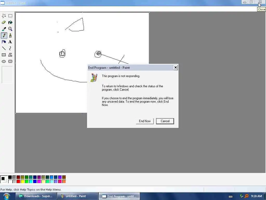The image size is (266, 200).
Task: Select the Magnifier tool
Action: pos(10,29)
